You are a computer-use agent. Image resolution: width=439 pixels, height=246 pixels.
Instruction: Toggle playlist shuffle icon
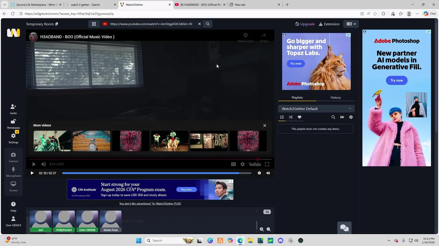click(x=290, y=117)
